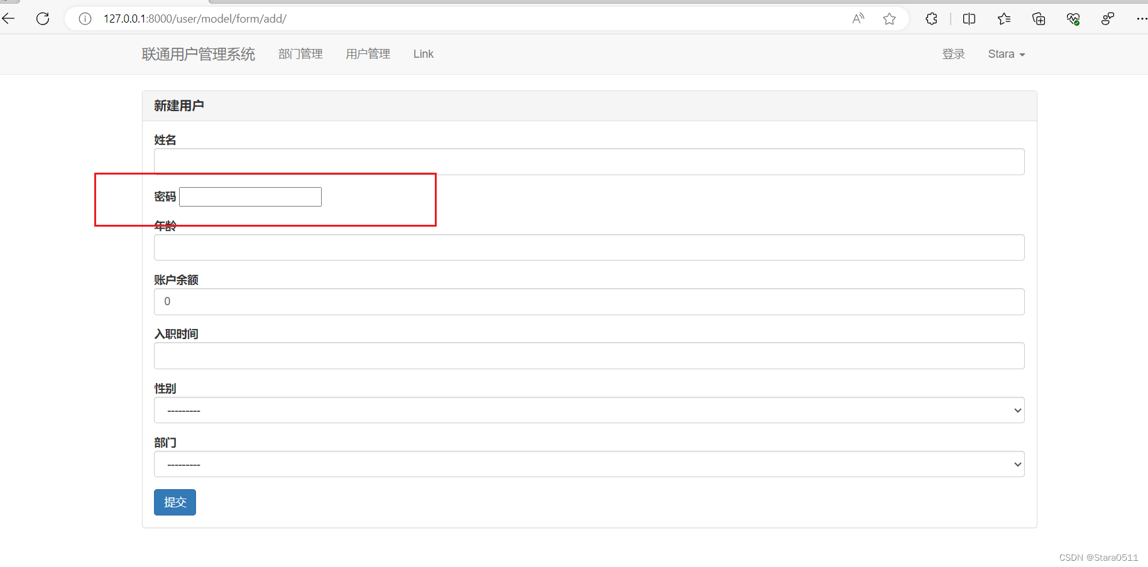
Task: Open Browser essentials heart icon
Action: (x=1073, y=19)
